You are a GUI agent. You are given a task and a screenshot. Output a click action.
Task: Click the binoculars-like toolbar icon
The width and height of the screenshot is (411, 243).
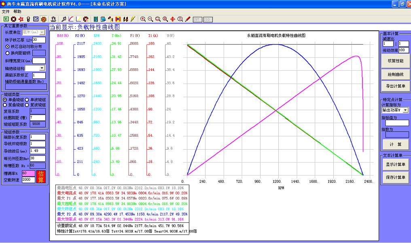(125, 19)
